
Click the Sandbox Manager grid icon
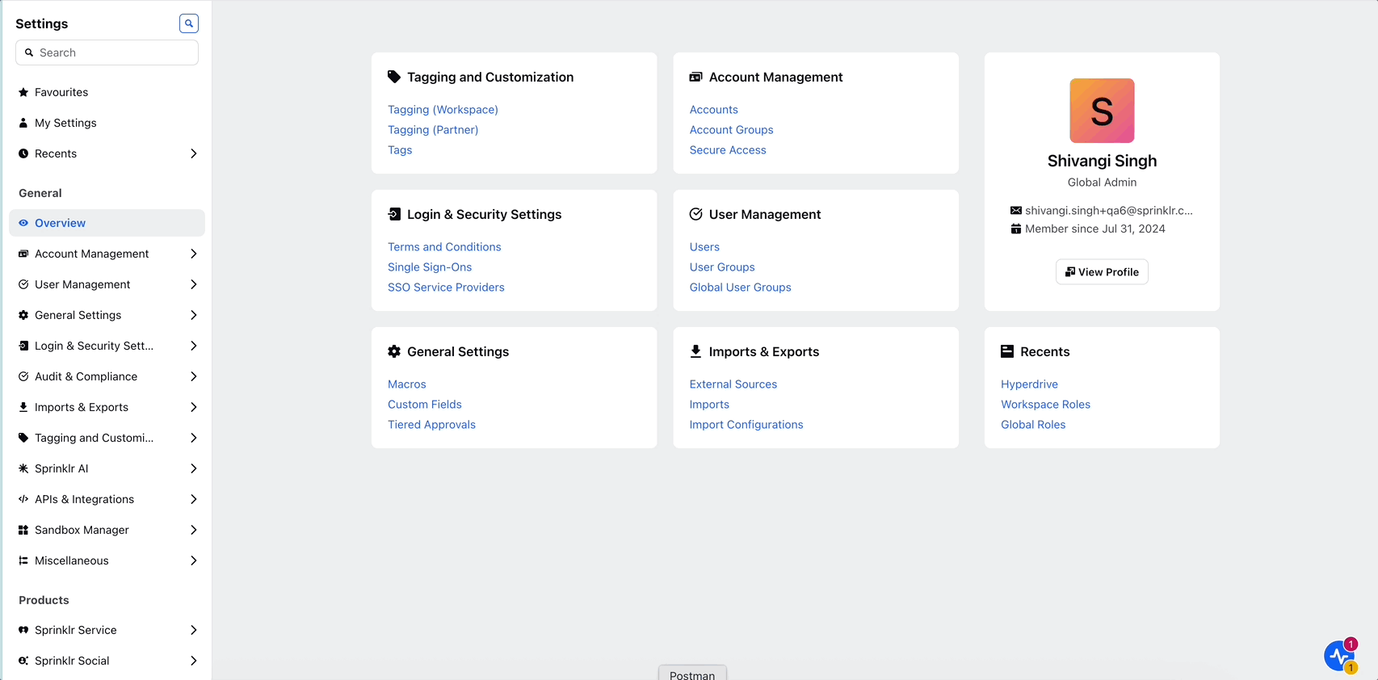click(x=23, y=530)
